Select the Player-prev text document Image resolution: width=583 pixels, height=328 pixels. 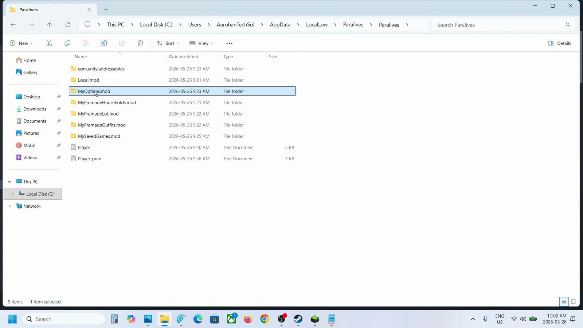[182, 159]
